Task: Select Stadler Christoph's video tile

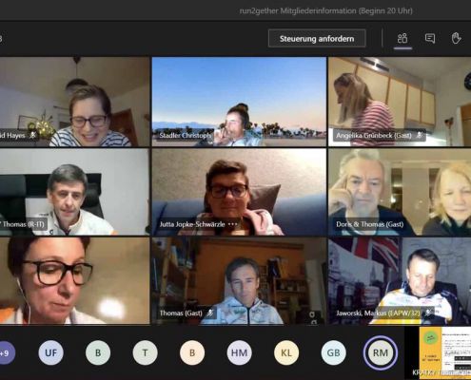Action: [239, 102]
